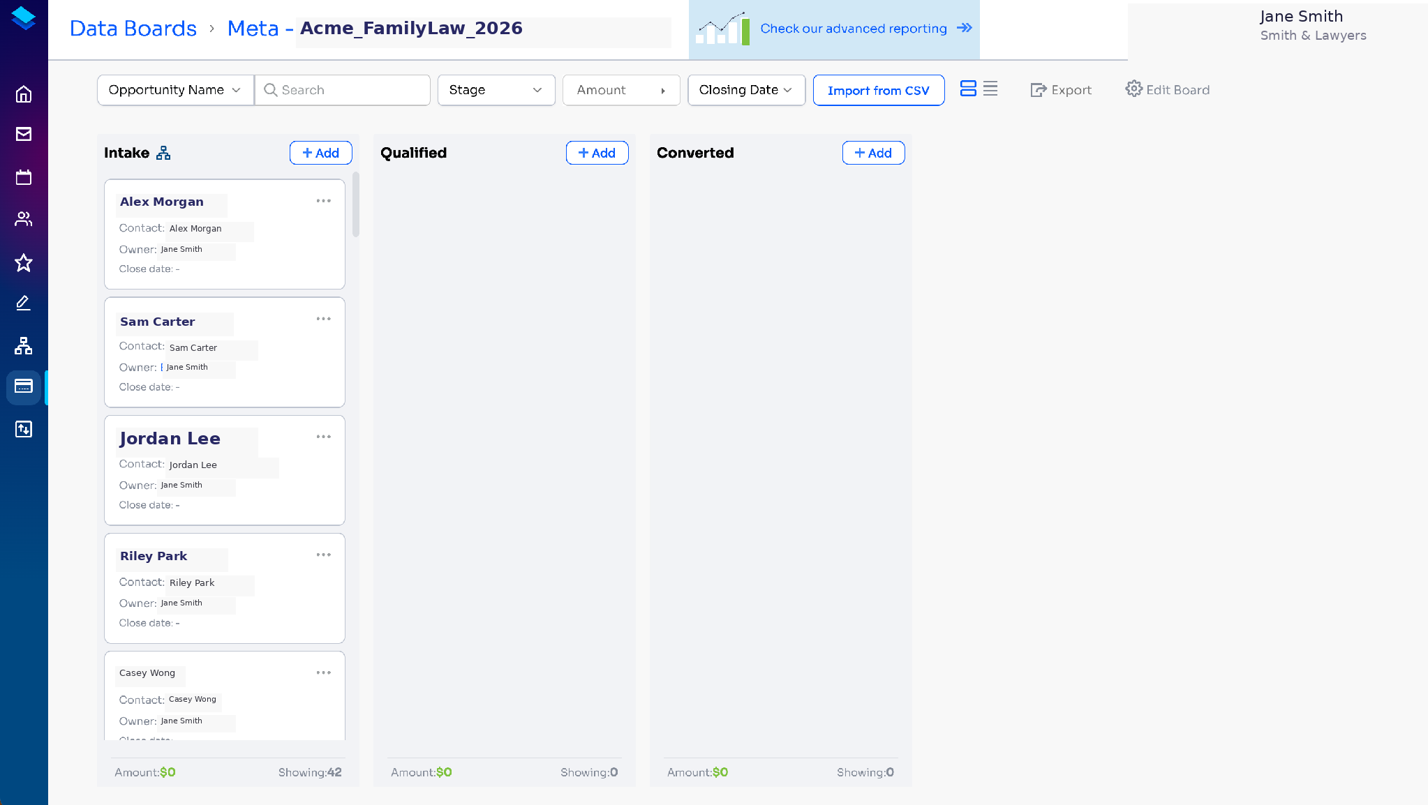The height and width of the screenshot is (805, 1428).
Task: Switch to card board view icon
Action: coord(968,89)
